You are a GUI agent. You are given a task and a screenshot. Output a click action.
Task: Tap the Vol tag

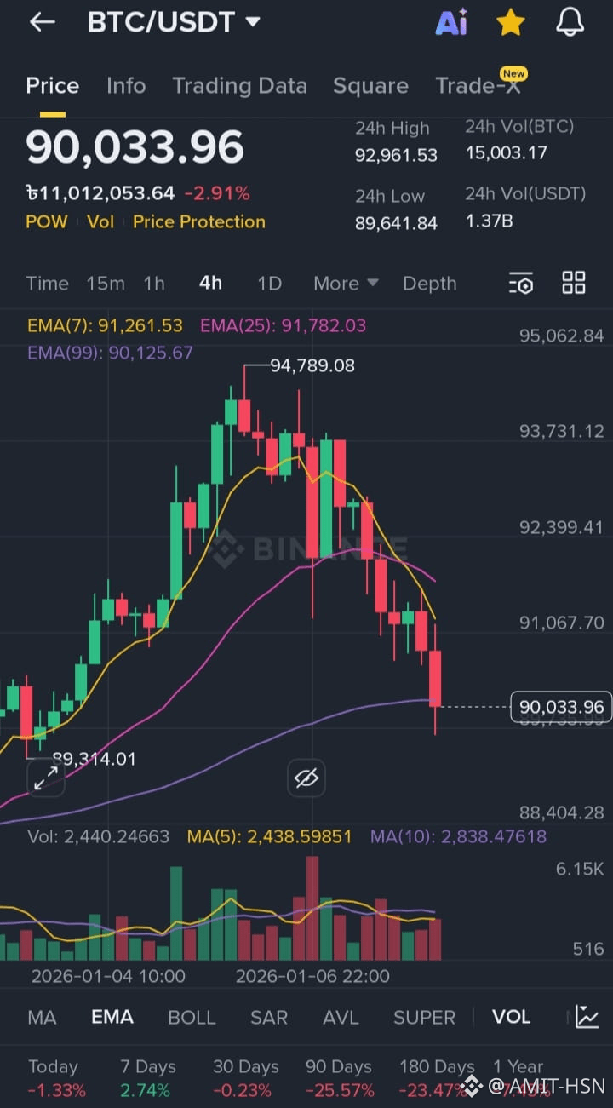click(x=100, y=221)
